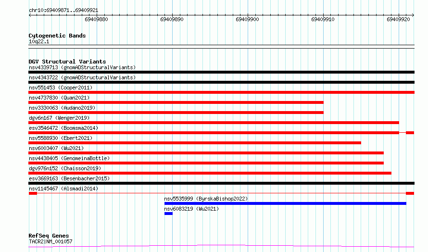
Task: Click the right red block of nsv1145467
Action: (410, 193)
